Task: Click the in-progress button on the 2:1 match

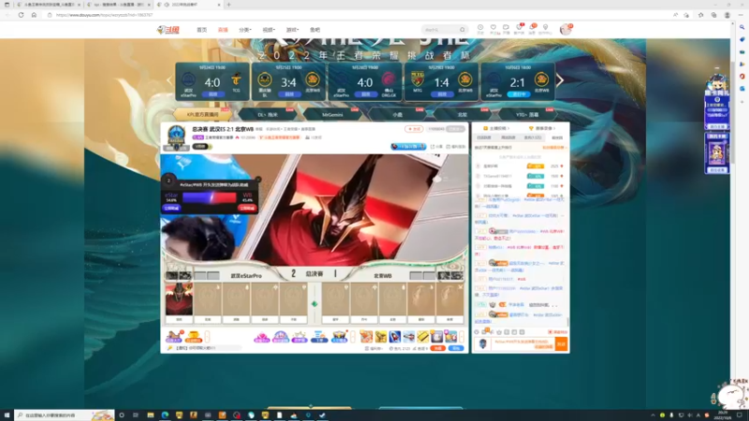Action: pos(519,94)
